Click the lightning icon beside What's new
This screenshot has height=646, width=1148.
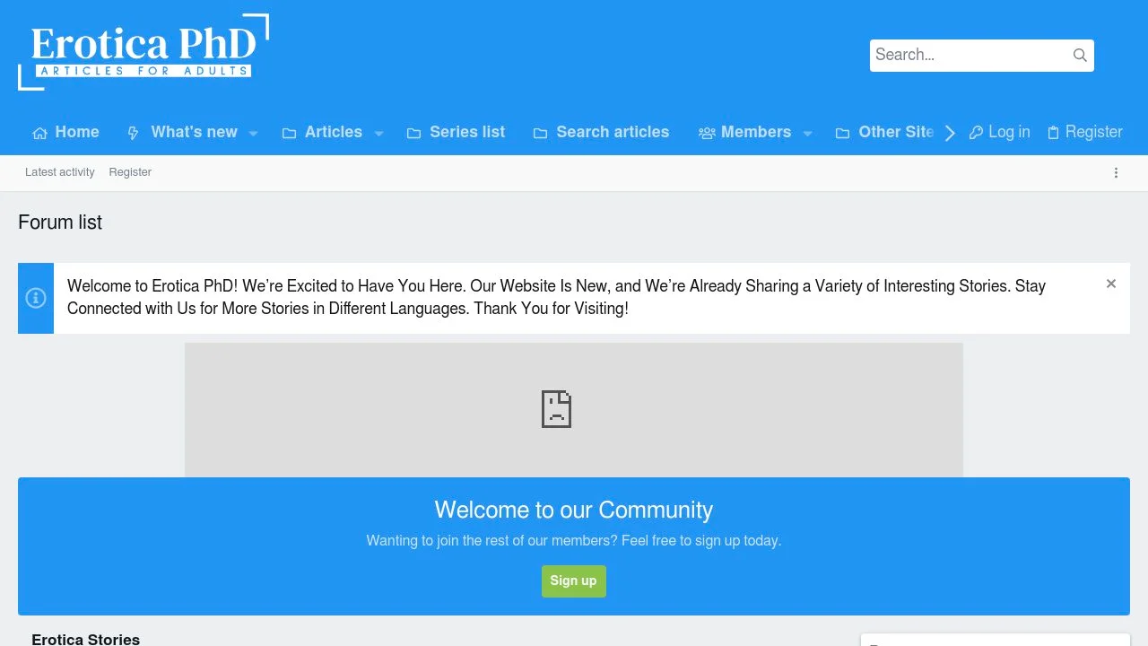[x=134, y=134]
